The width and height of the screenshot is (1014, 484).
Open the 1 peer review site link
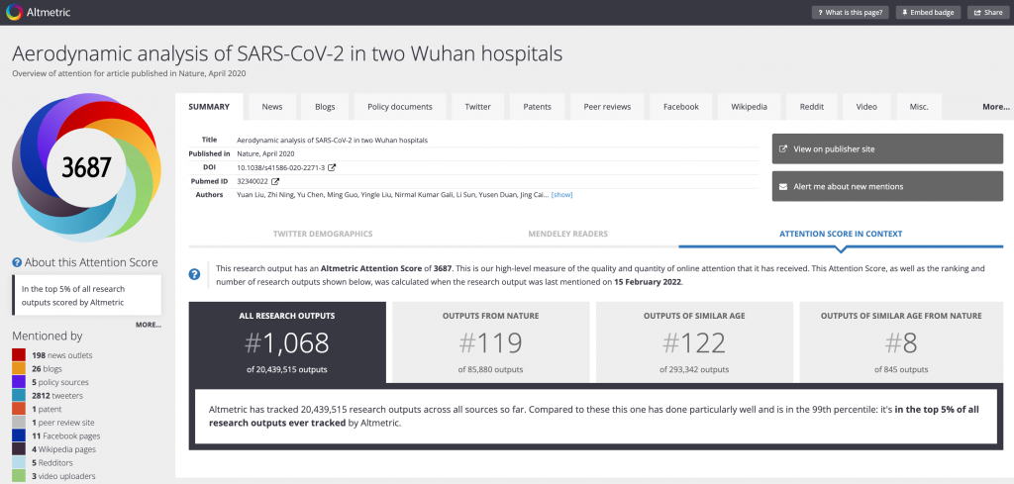point(63,423)
